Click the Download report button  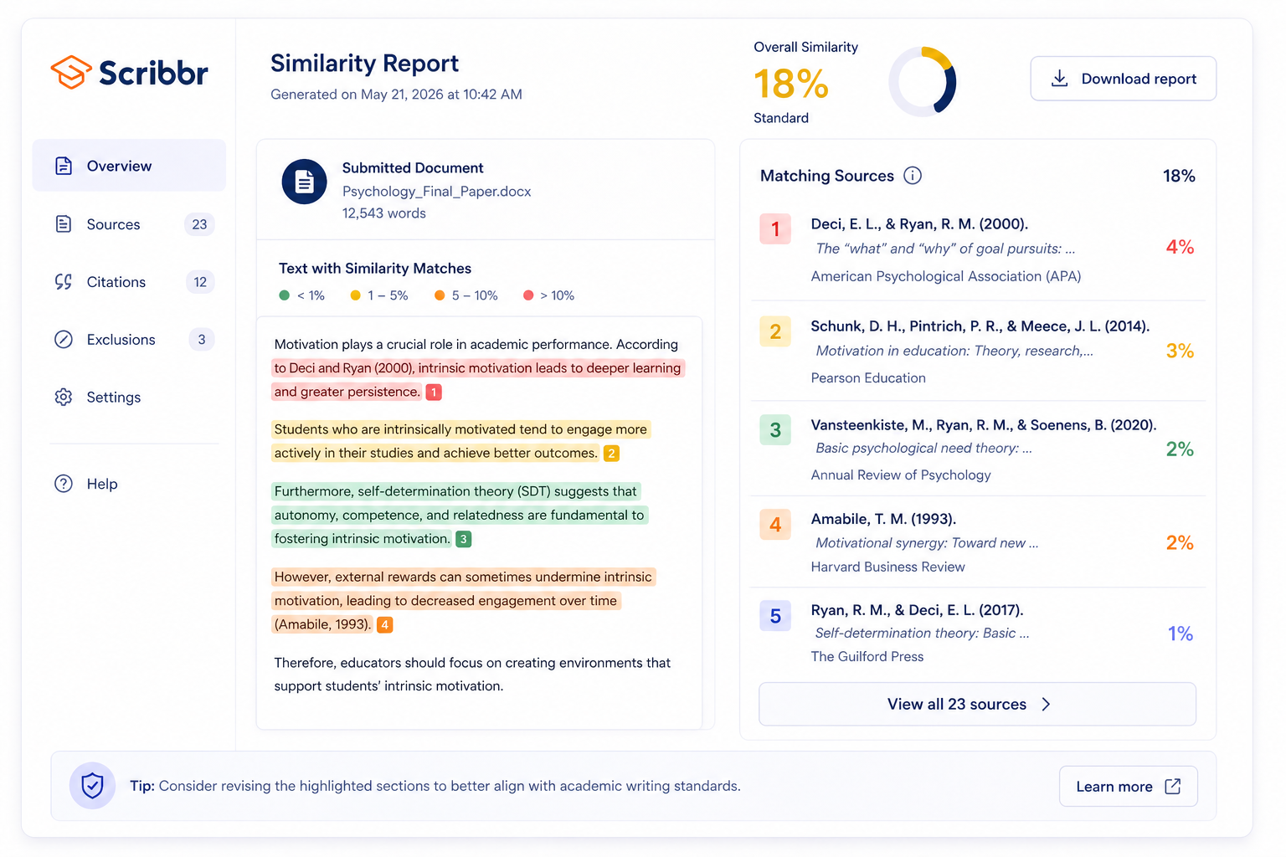pos(1123,78)
